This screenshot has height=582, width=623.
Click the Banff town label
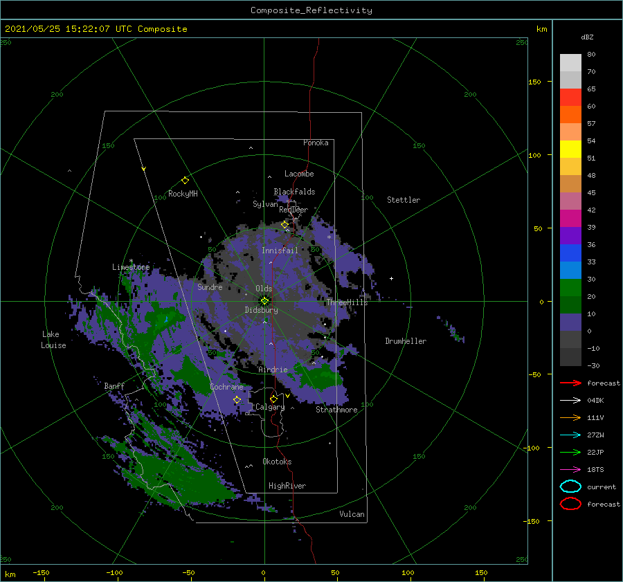[x=114, y=386]
